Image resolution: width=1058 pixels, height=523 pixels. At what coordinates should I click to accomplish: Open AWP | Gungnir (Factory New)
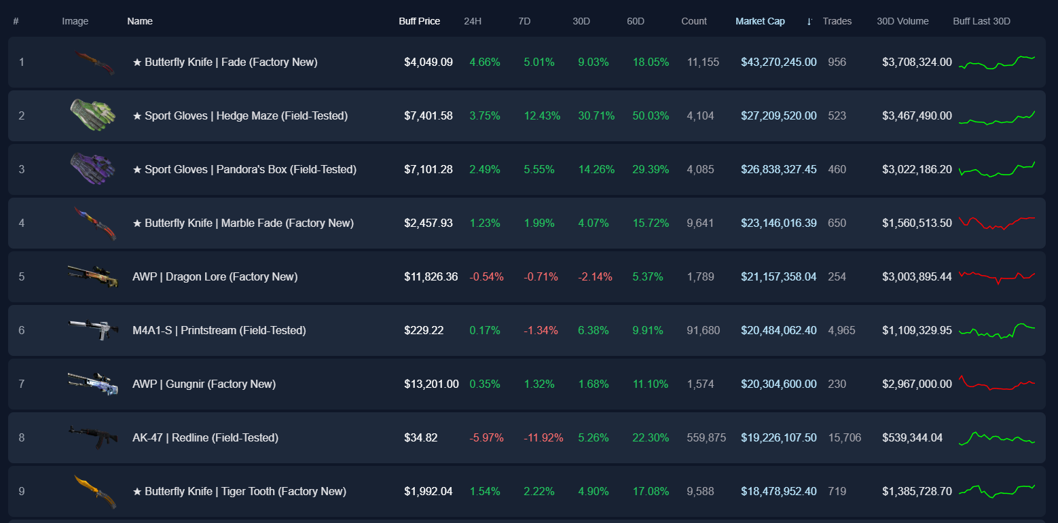(204, 384)
